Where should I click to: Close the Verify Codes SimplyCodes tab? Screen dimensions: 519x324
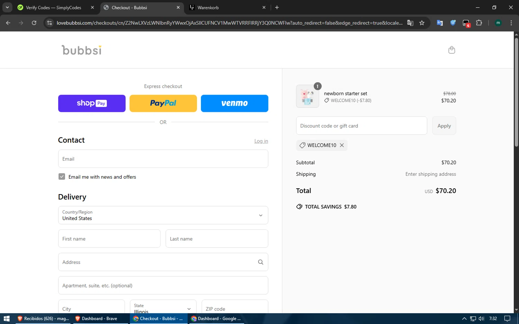point(92,7)
